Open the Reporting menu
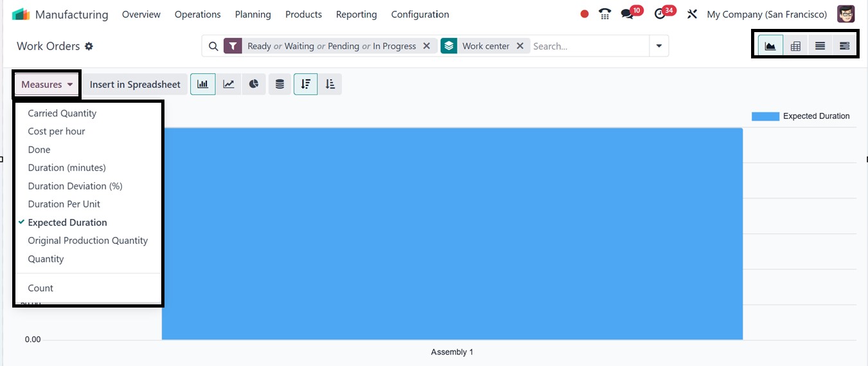The height and width of the screenshot is (366, 868). point(356,14)
